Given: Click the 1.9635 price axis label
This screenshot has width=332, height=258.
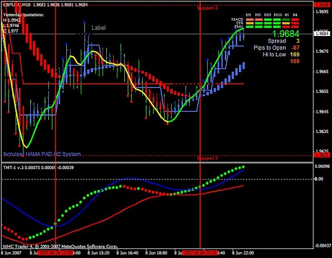Looking at the screenshot, I should pos(322,131).
